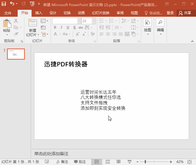
Task: Click the New Slide icon
Action: pos(32,23)
